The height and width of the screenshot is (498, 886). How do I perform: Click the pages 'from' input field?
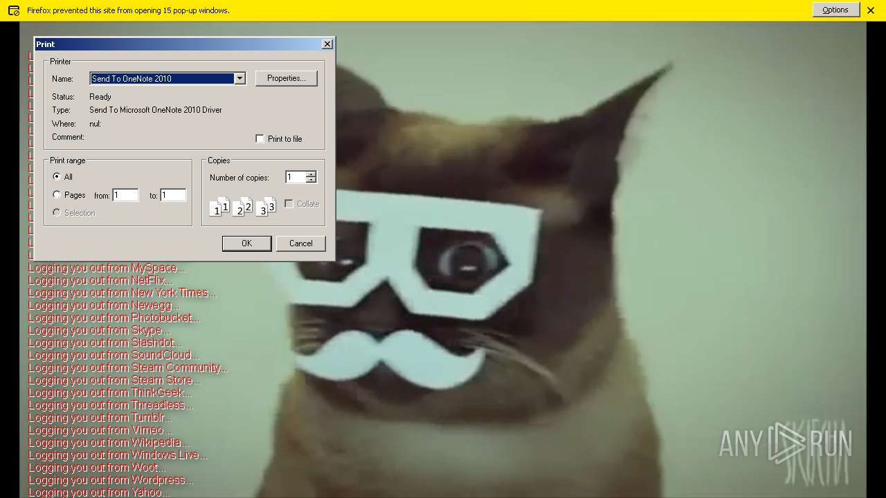(x=125, y=196)
